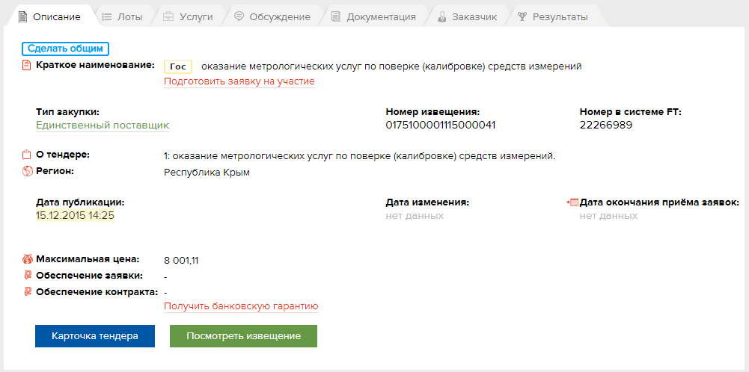Click the list icon on the Лоты tab
Viewport: 749px width, 372px height.
click(106, 16)
